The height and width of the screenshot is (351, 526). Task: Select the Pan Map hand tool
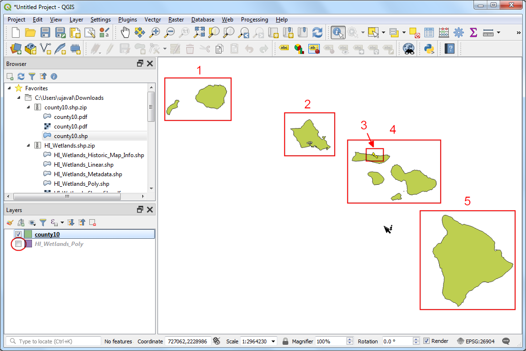125,32
